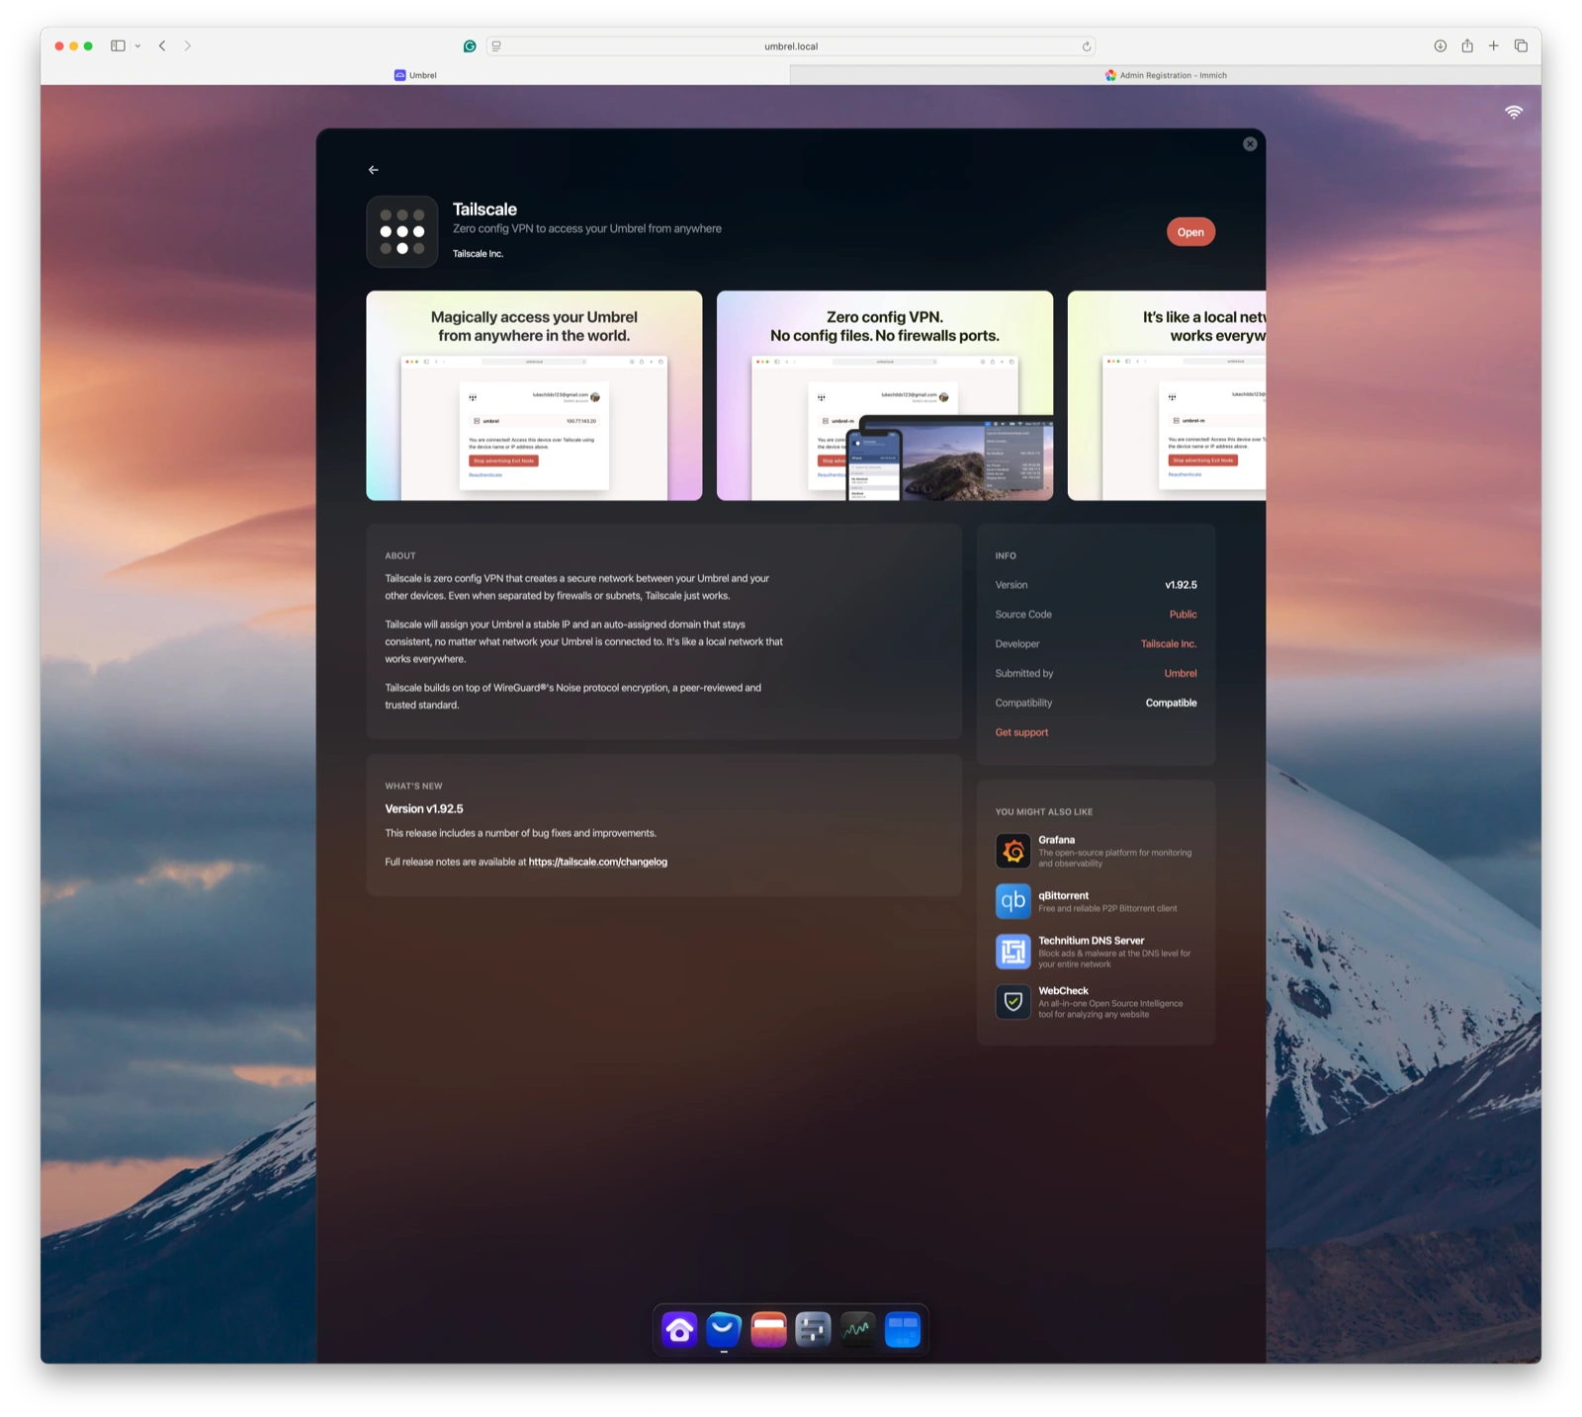Close the Tailscale app store dialog

pos(1250,144)
